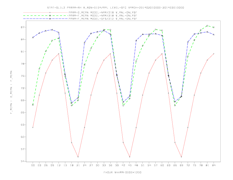Click the x-axis tick label 42
Screen dimensions: 233x180
[x=123, y=165]
